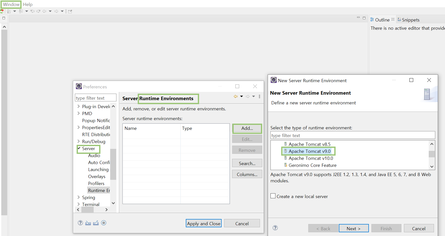
Task: Click Export preferences icon
Action: tap(96, 223)
